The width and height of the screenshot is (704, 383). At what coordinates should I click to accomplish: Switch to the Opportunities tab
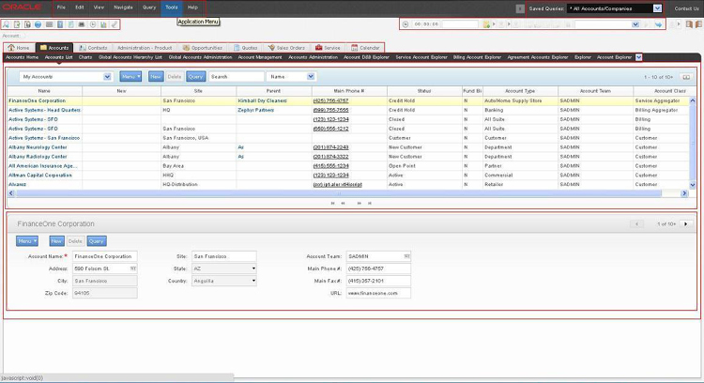coord(202,48)
